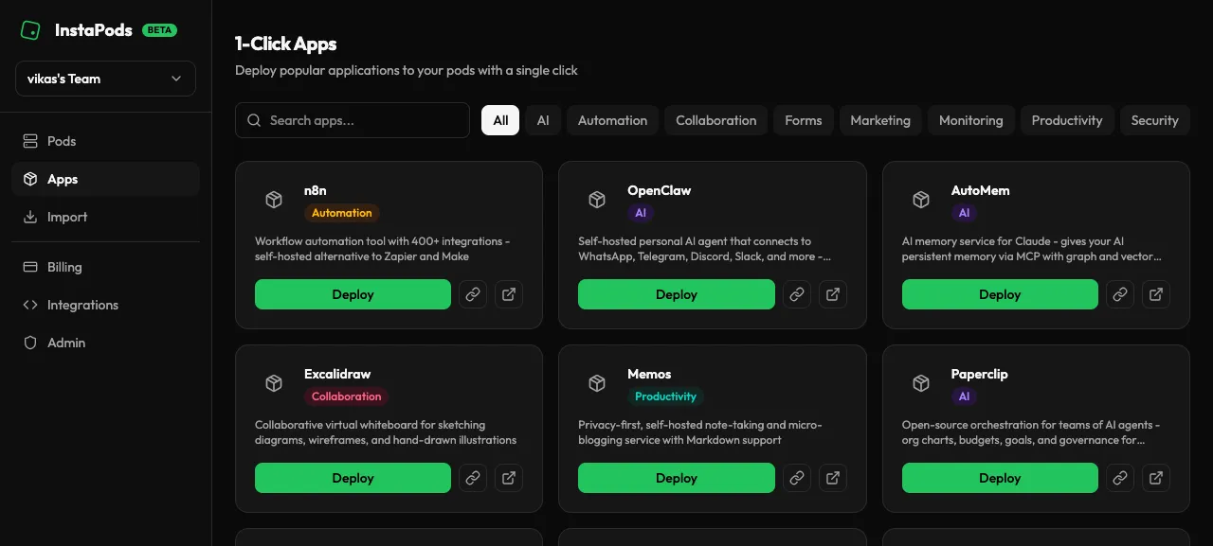Click the n8n app title
The width and height of the screenshot is (1213, 546).
(316, 190)
